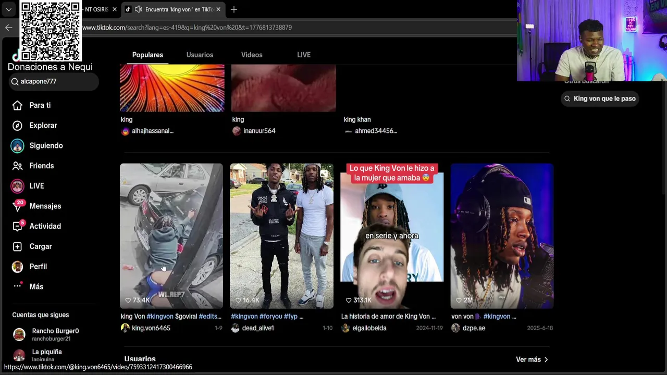The height and width of the screenshot is (375, 667).
Task: Close the NT OSIRIS browser tab
Action: point(115,9)
